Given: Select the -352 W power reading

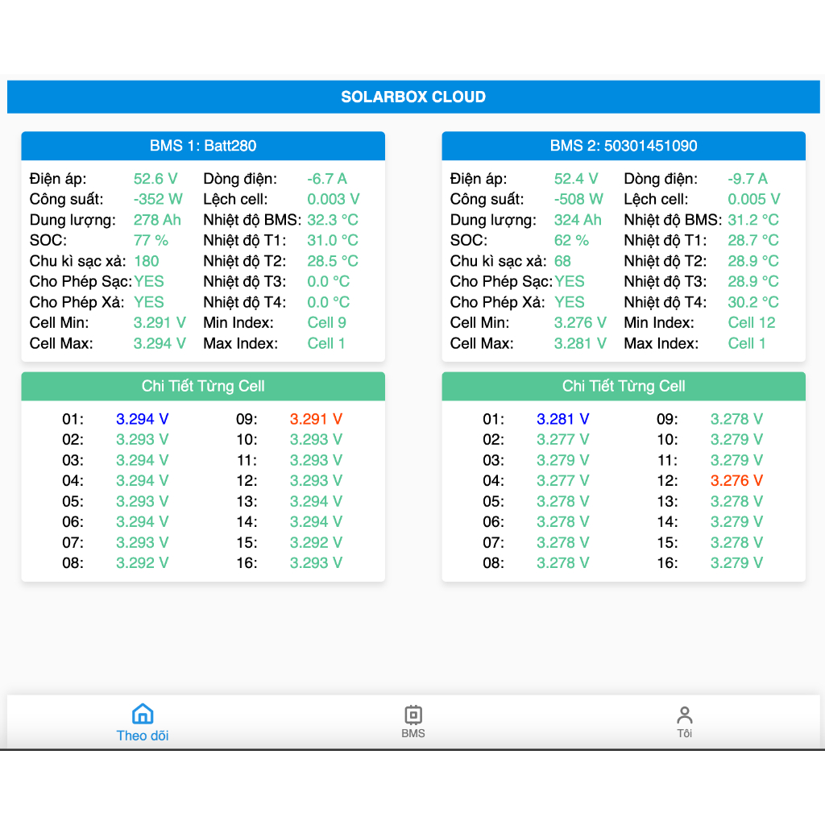Looking at the screenshot, I should tap(158, 199).
